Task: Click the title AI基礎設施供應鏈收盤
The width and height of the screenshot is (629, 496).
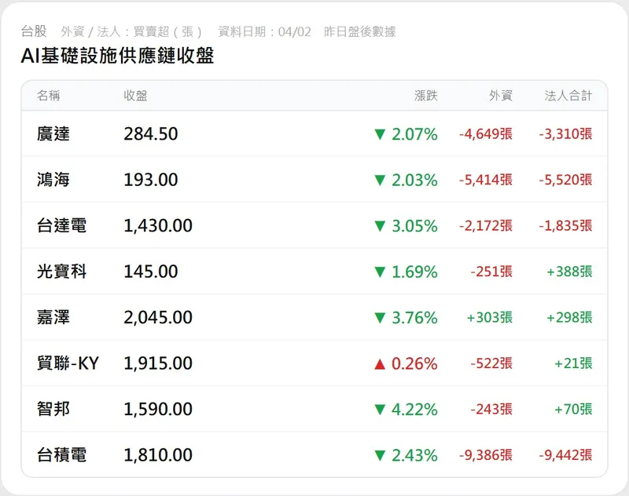Action: (118, 57)
